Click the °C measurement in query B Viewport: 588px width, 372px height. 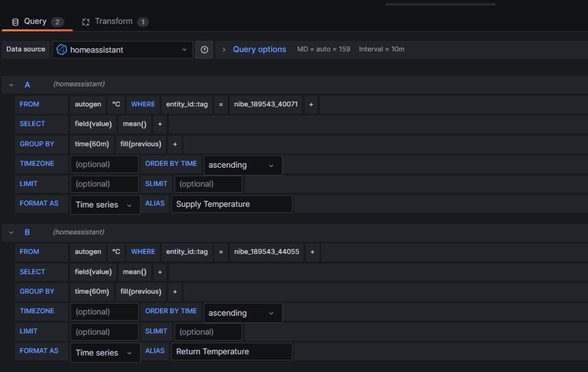(x=116, y=251)
